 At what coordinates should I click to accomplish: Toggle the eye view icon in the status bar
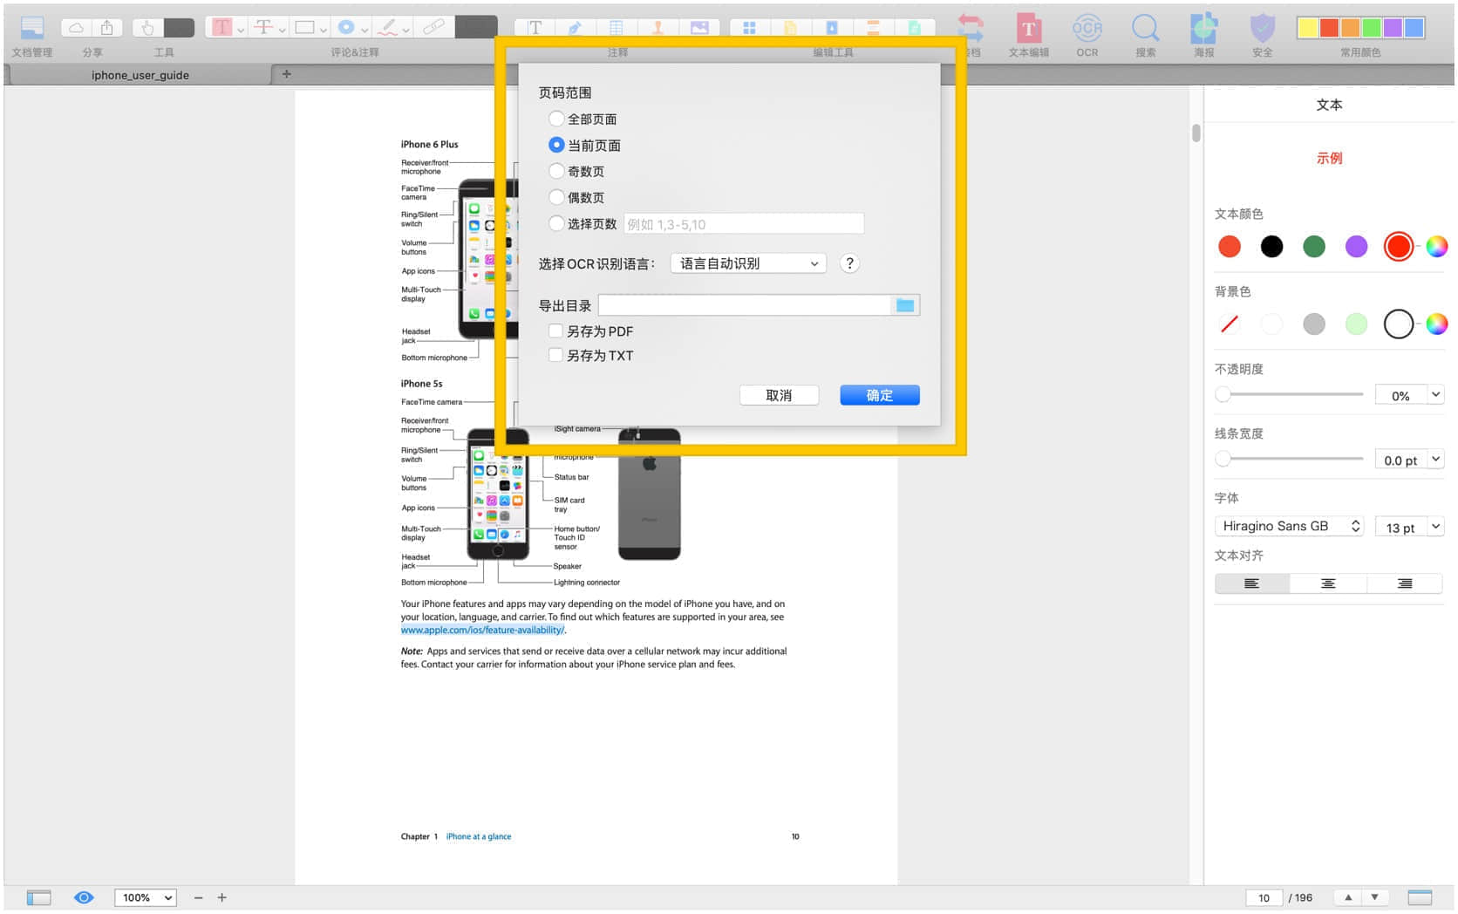84,897
